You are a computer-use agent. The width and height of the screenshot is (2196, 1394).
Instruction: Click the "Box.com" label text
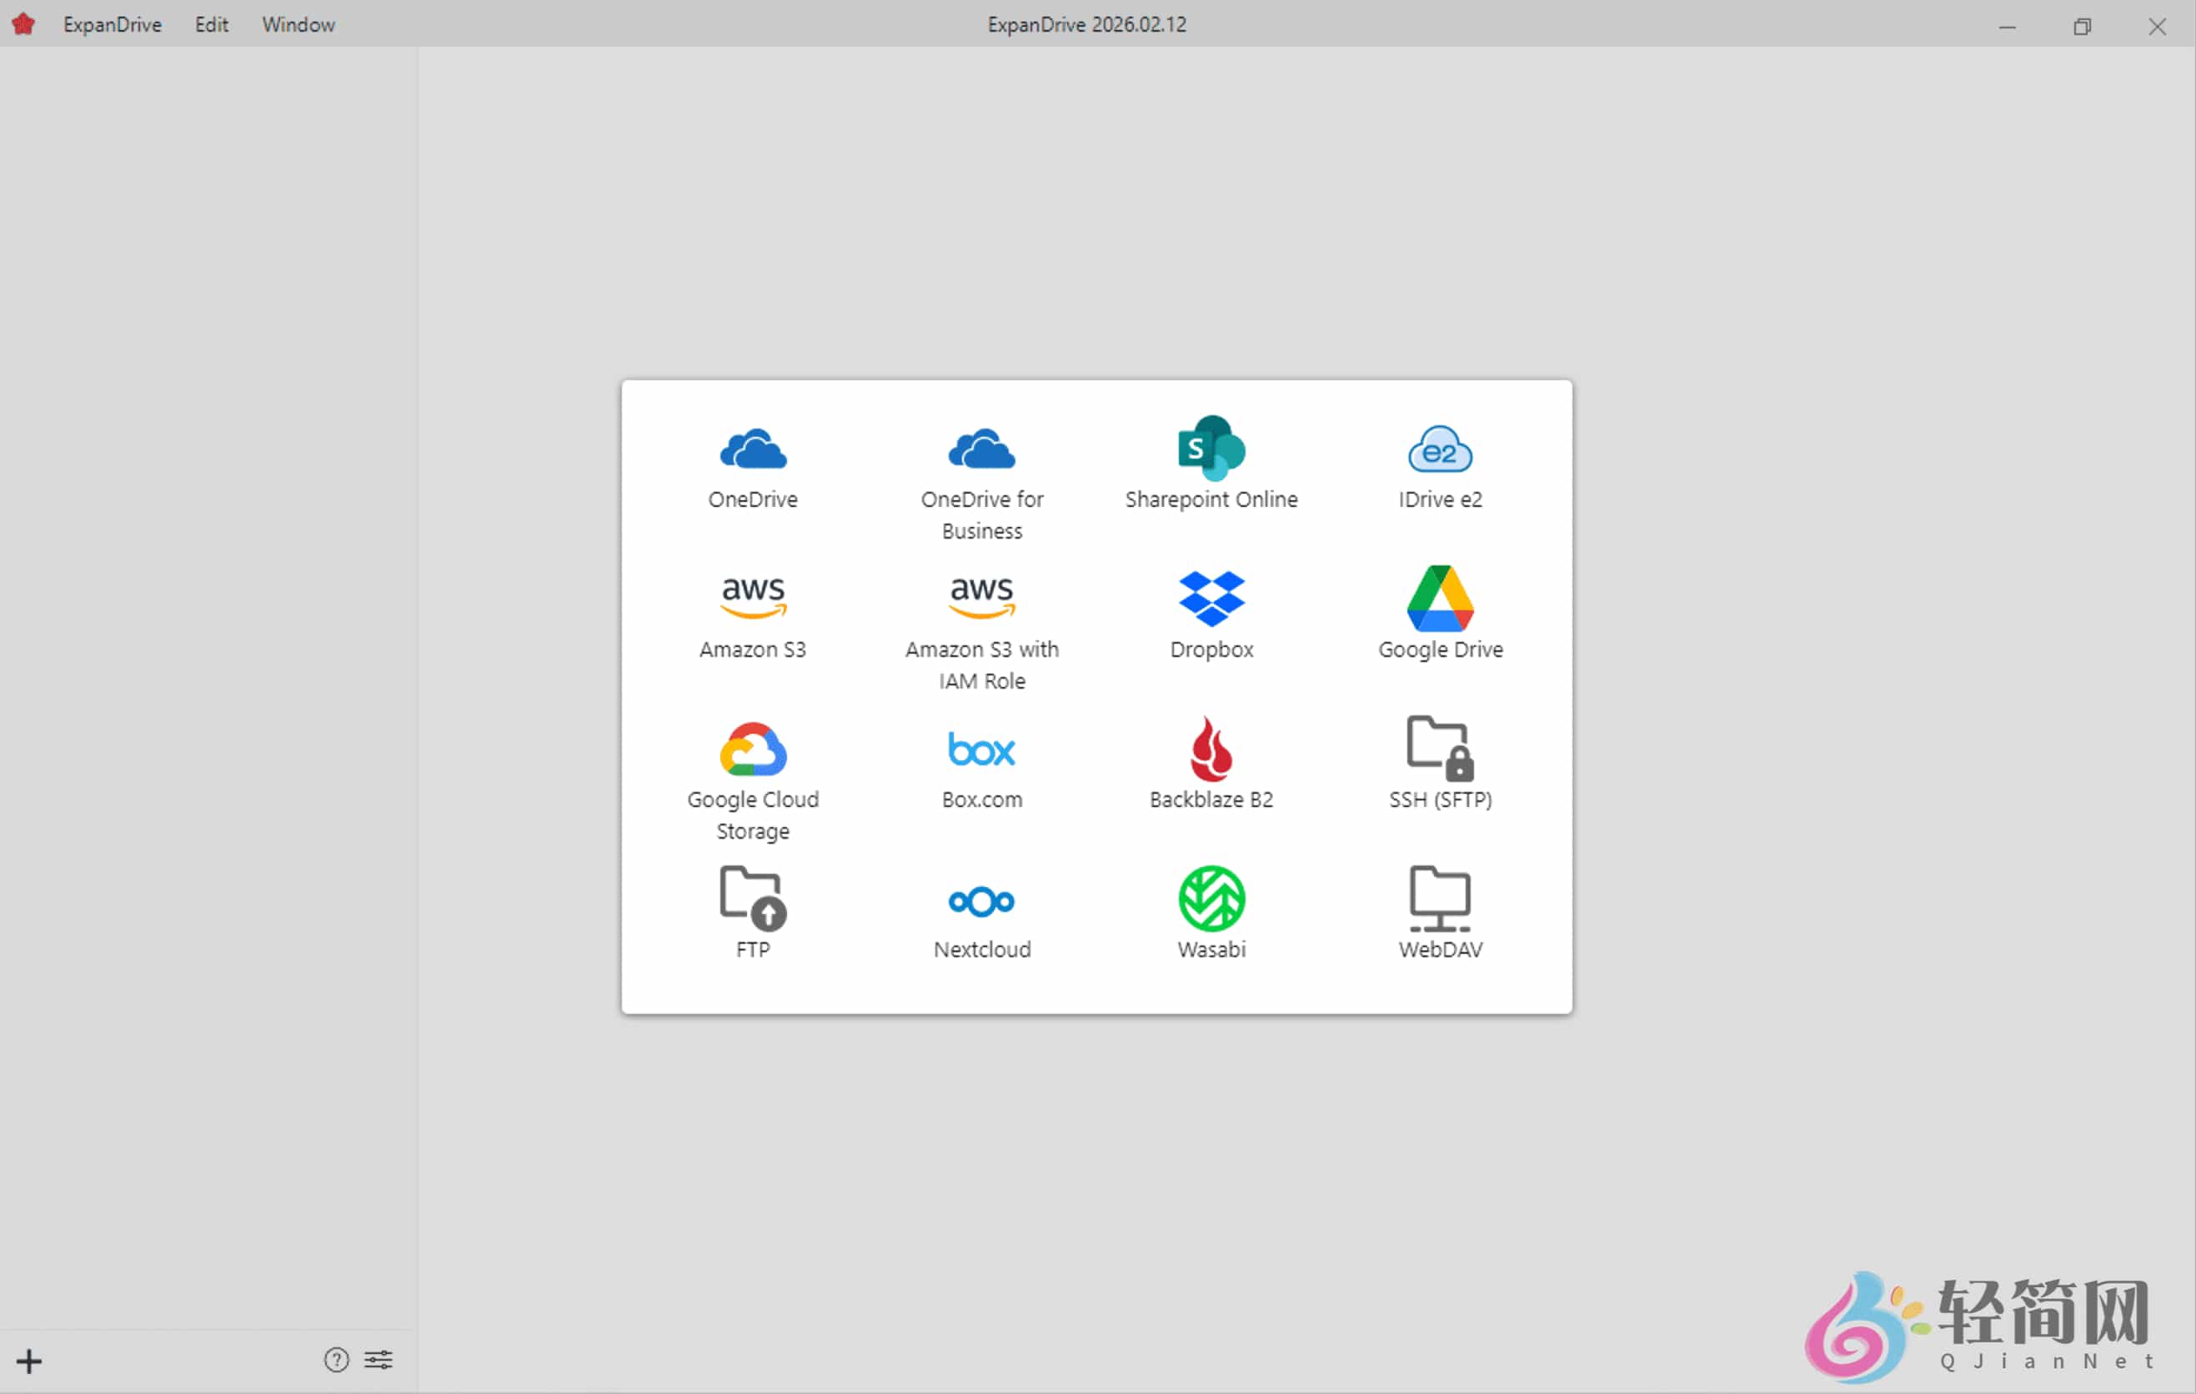point(981,800)
